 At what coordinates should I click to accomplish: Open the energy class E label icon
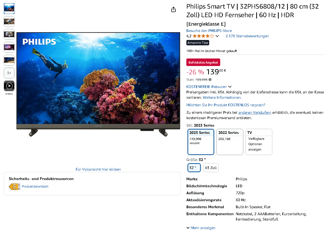15,187
